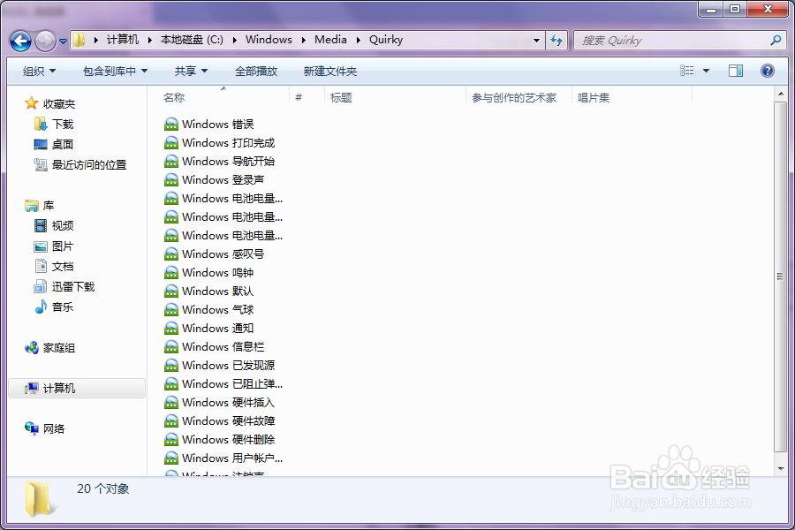Expand the arrow after Windows in path
This screenshot has width=795, height=530.
click(x=304, y=40)
